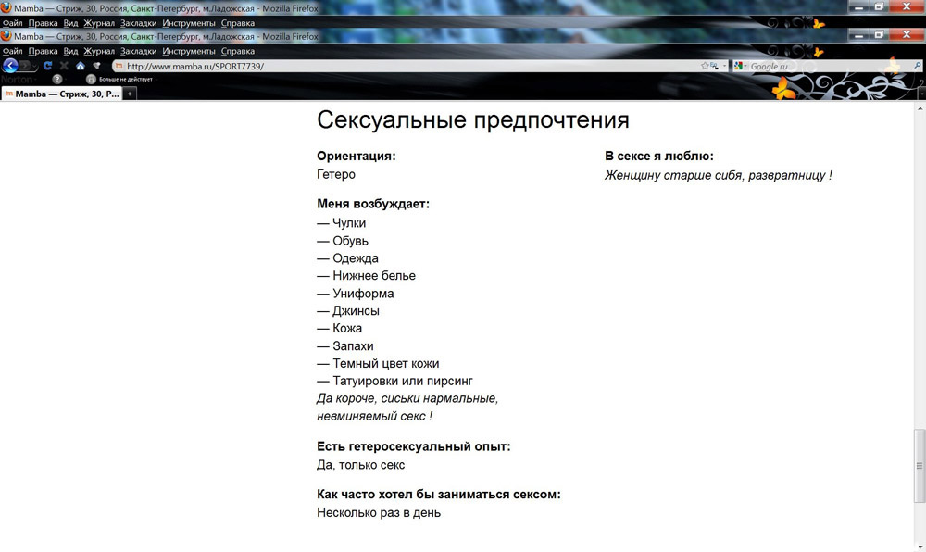This screenshot has width=926, height=552.
Task: Click the Stop loading X icon
Action: coord(64,66)
